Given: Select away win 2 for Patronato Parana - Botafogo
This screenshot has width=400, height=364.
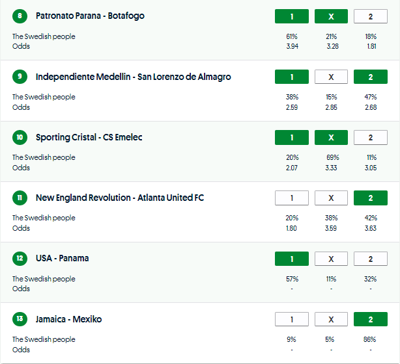Looking at the screenshot, I should click(x=371, y=16).
